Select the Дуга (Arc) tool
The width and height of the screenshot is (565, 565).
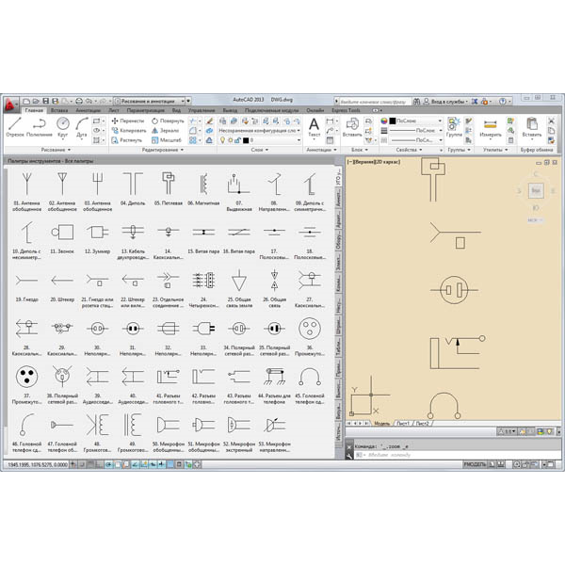(x=81, y=127)
